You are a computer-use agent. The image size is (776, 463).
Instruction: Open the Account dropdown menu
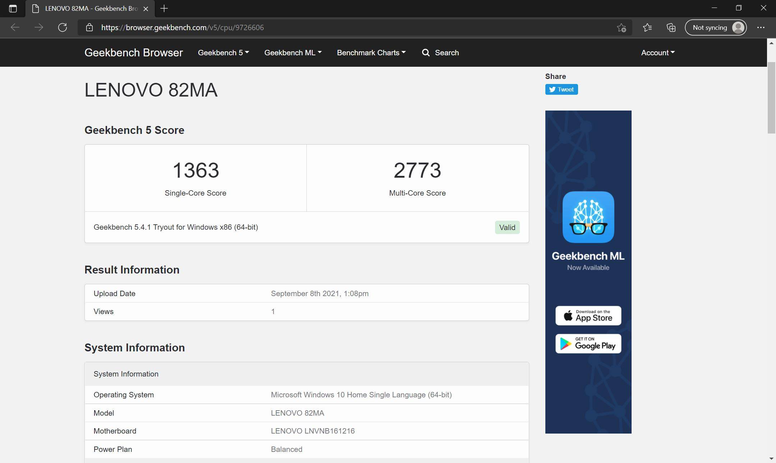(x=658, y=53)
